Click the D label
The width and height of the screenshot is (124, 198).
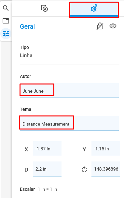pyautogui.click(x=26, y=170)
